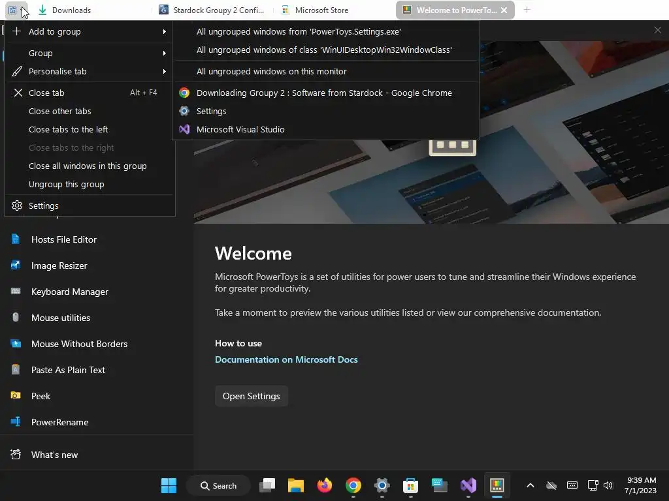Viewport: 669px width, 501px height.
Task: Click the PowerToys hero banner image
Action: click(431, 132)
